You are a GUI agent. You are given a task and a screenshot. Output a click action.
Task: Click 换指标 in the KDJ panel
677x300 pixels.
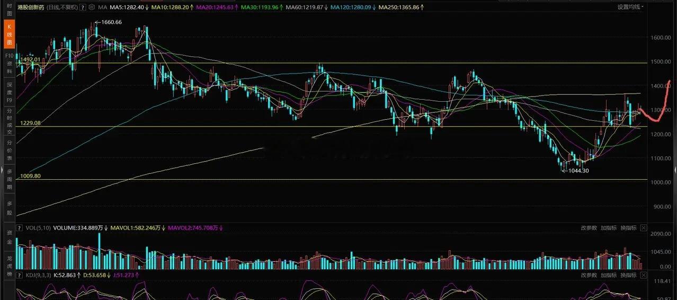click(x=628, y=275)
